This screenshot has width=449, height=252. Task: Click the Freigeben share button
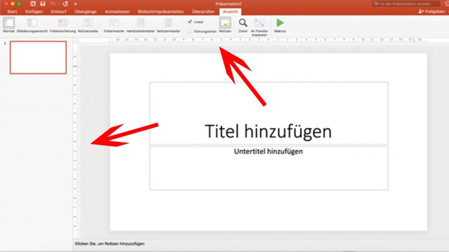click(432, 12)
